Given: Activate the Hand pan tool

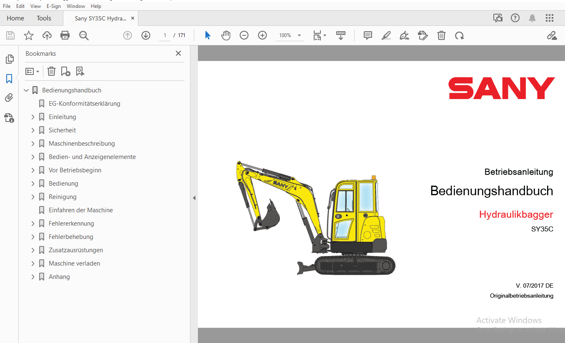Looking at the screenshot, I should [x=226, y=35].
